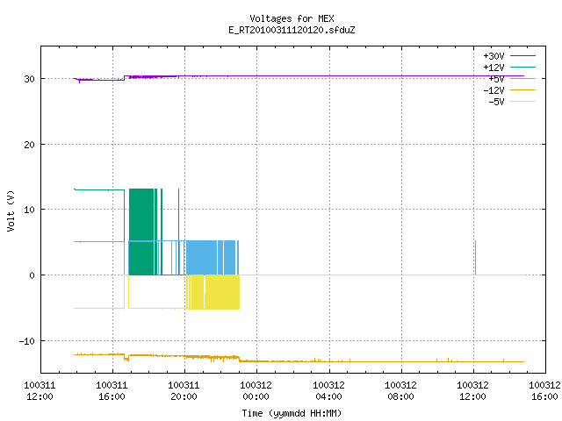Click the x-axis tick 100311 16:00
The width and height of the screenshot is (562, 421).
tap(112, 391)
